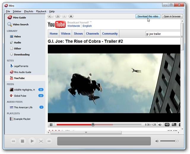Open Miro Audio Guide site
Image resolution: width=190 pixels, height=154 pixels.
point(20,72)
